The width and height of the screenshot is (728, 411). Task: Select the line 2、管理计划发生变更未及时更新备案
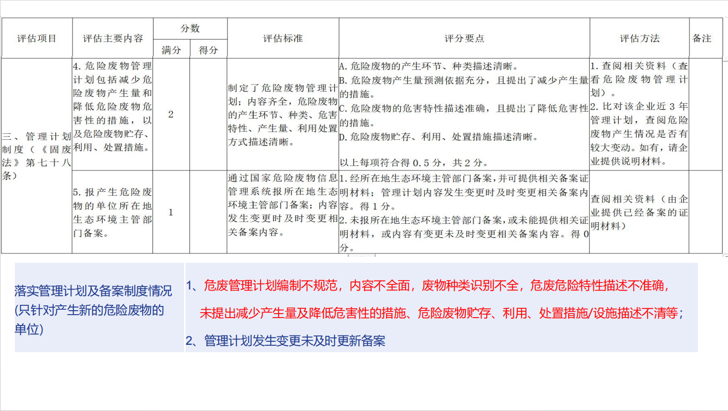[x=285, y=341]
